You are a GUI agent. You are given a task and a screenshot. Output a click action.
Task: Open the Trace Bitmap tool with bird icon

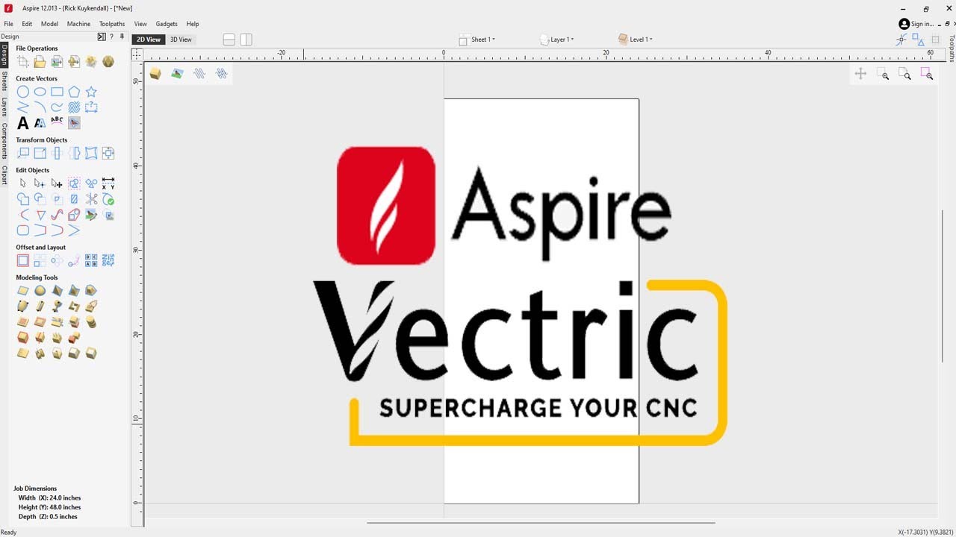(74, 123)
